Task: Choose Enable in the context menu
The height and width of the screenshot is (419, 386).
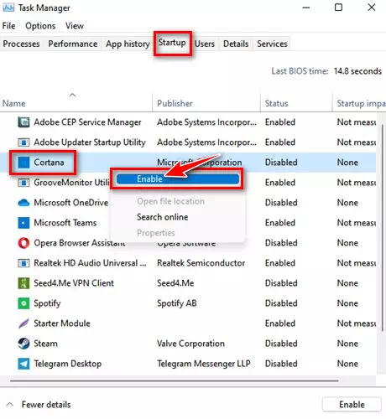Action: 178,178
